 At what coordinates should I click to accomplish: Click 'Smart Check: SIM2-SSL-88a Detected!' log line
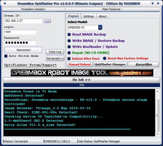point(41,112)
